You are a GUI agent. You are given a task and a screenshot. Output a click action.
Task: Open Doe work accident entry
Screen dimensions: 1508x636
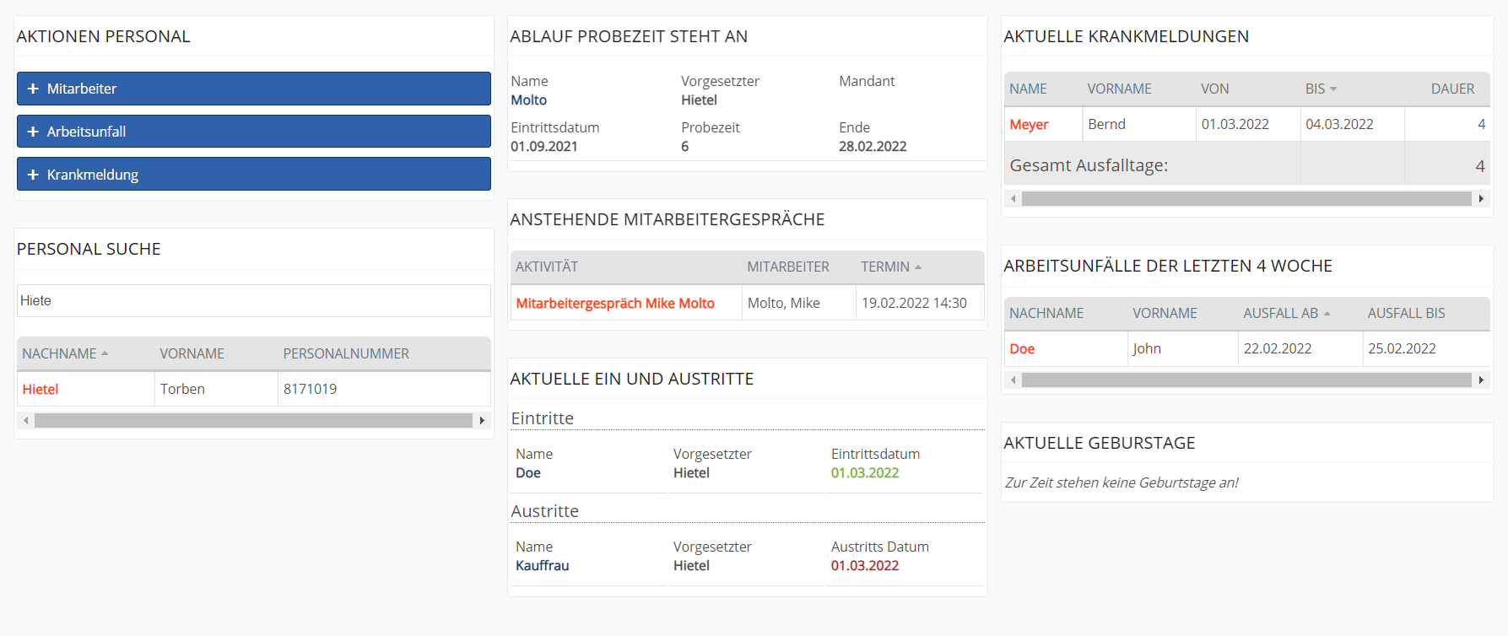(x=1022, y=348)
